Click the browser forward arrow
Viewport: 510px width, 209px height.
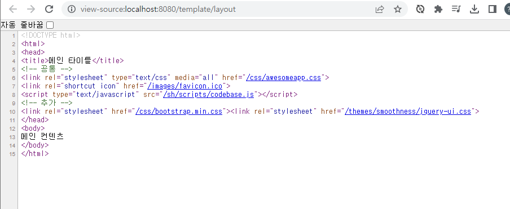[31, 9]
